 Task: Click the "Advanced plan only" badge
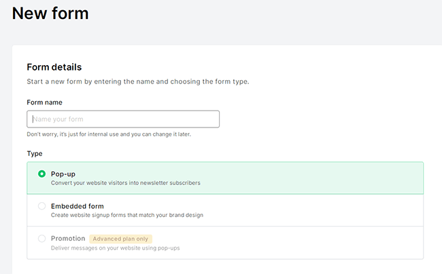(x=121, y=239)
